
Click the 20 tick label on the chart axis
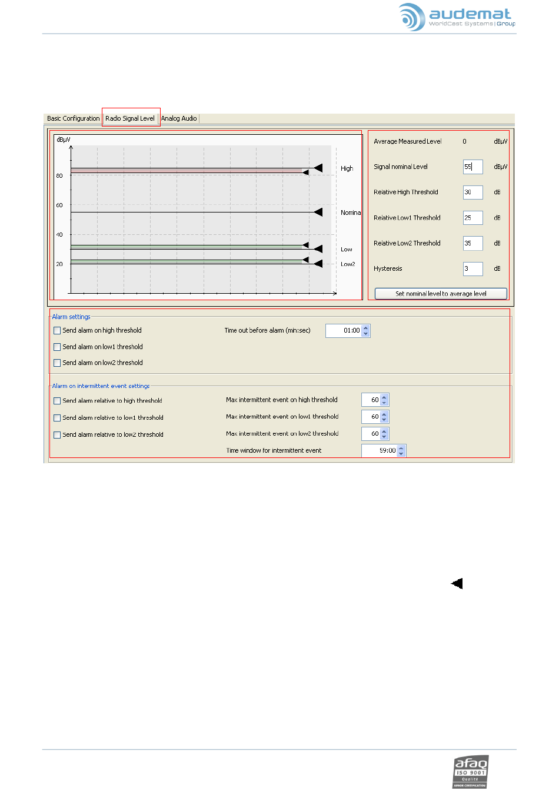(x=59, y=264)
